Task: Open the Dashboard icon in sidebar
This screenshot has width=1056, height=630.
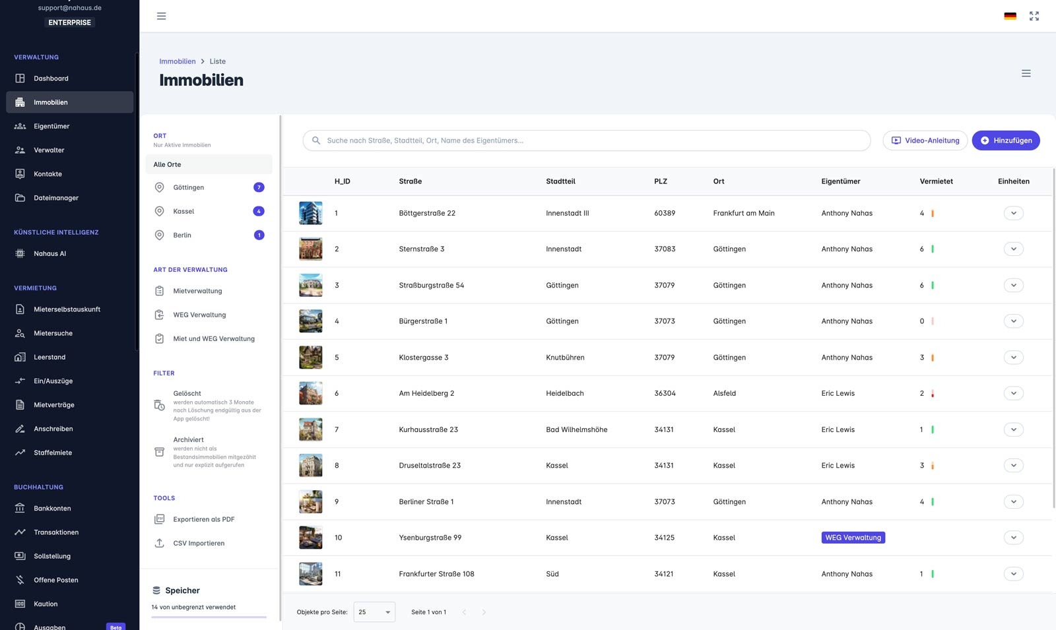Action: click(20, 79)
